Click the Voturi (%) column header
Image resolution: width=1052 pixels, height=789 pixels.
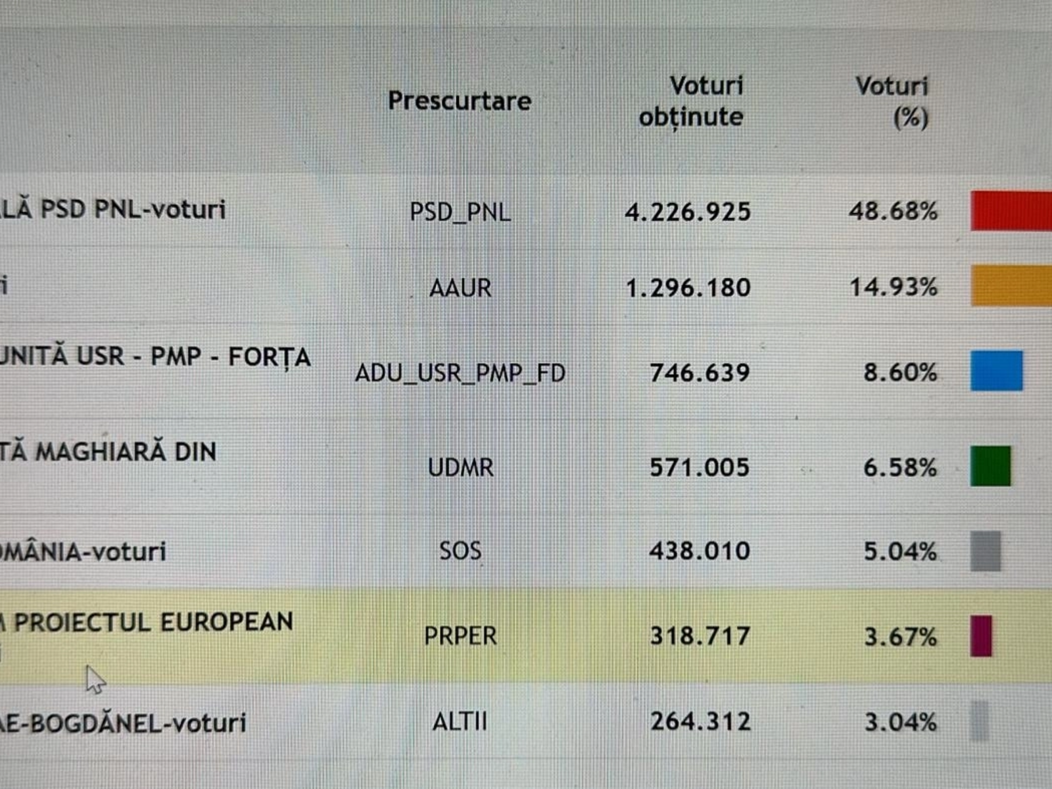[x=892, y=102]
